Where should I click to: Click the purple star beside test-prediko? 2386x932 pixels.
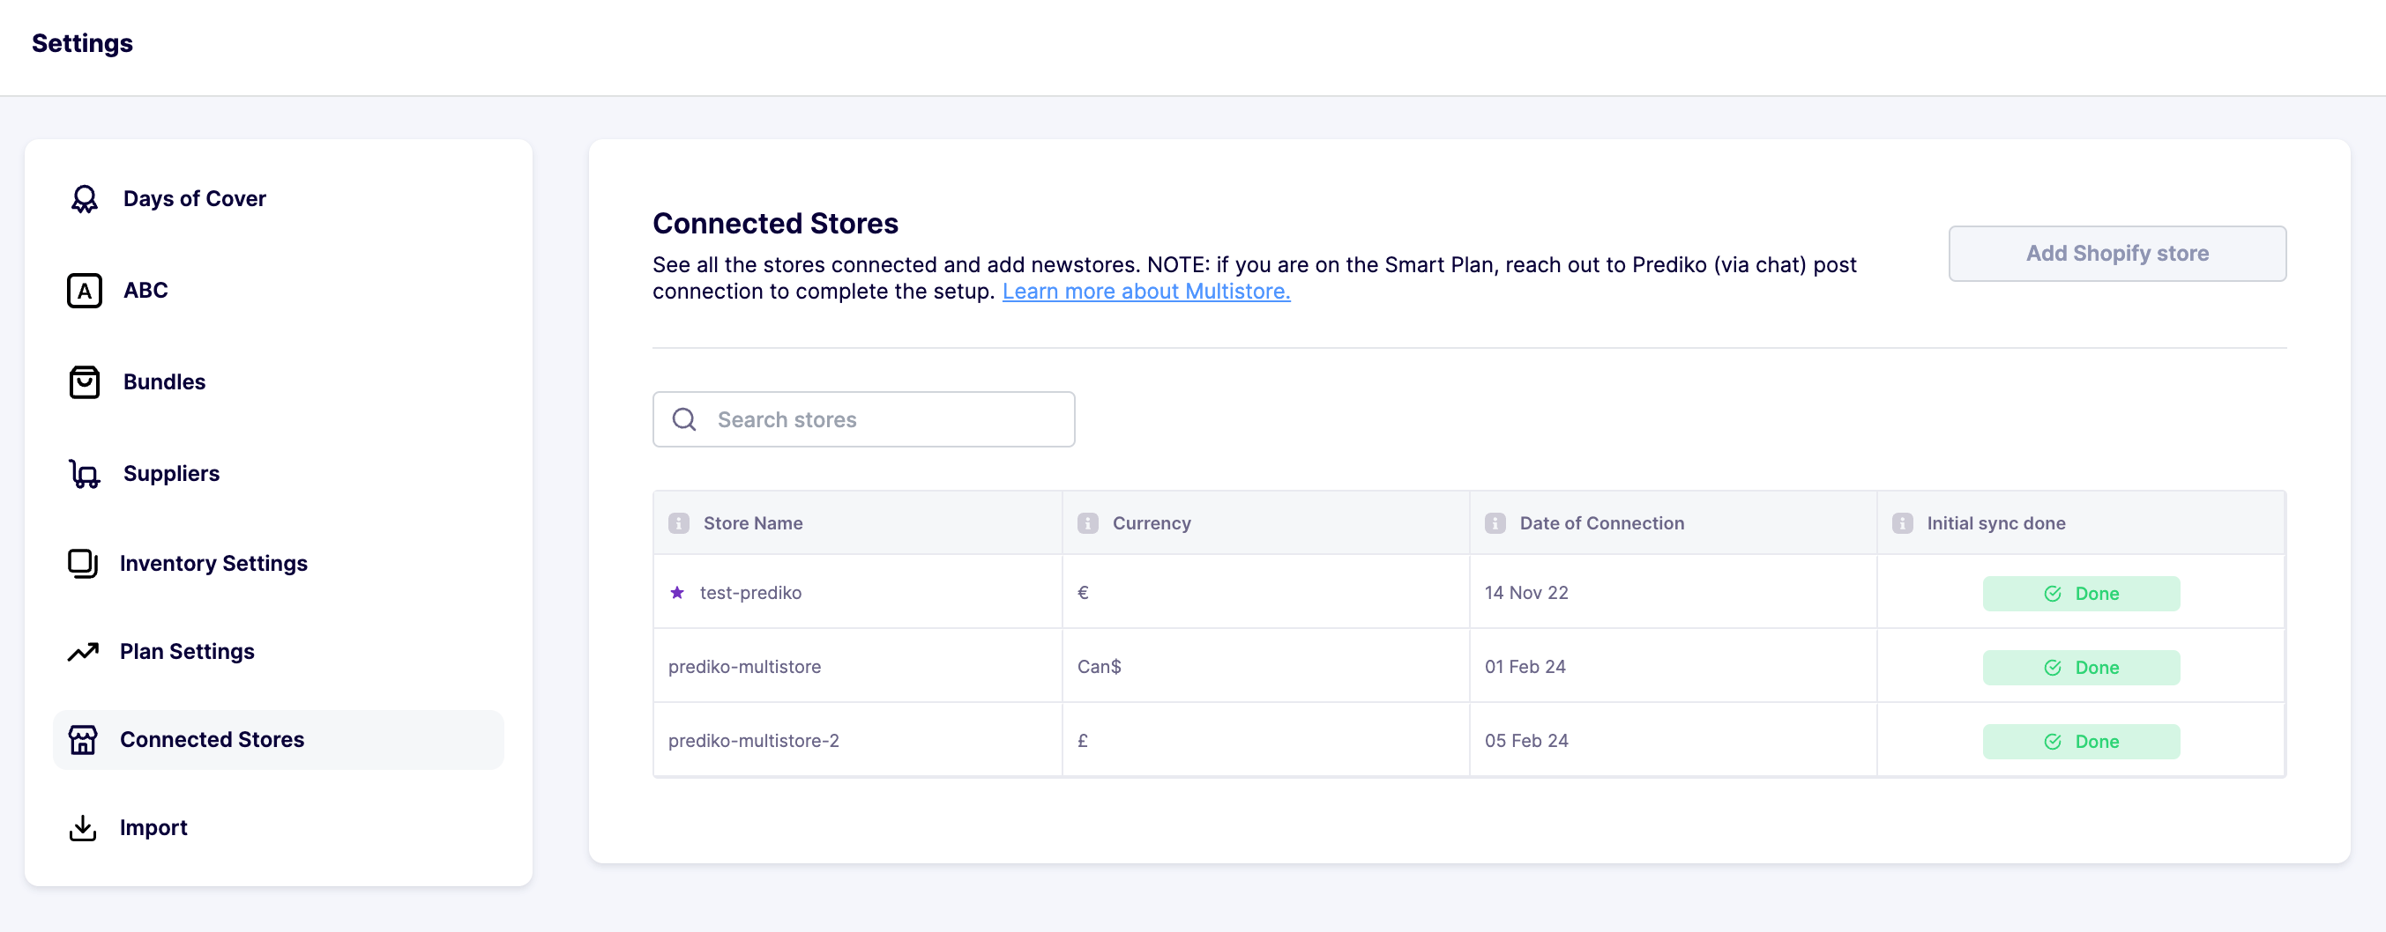[677, 592]
